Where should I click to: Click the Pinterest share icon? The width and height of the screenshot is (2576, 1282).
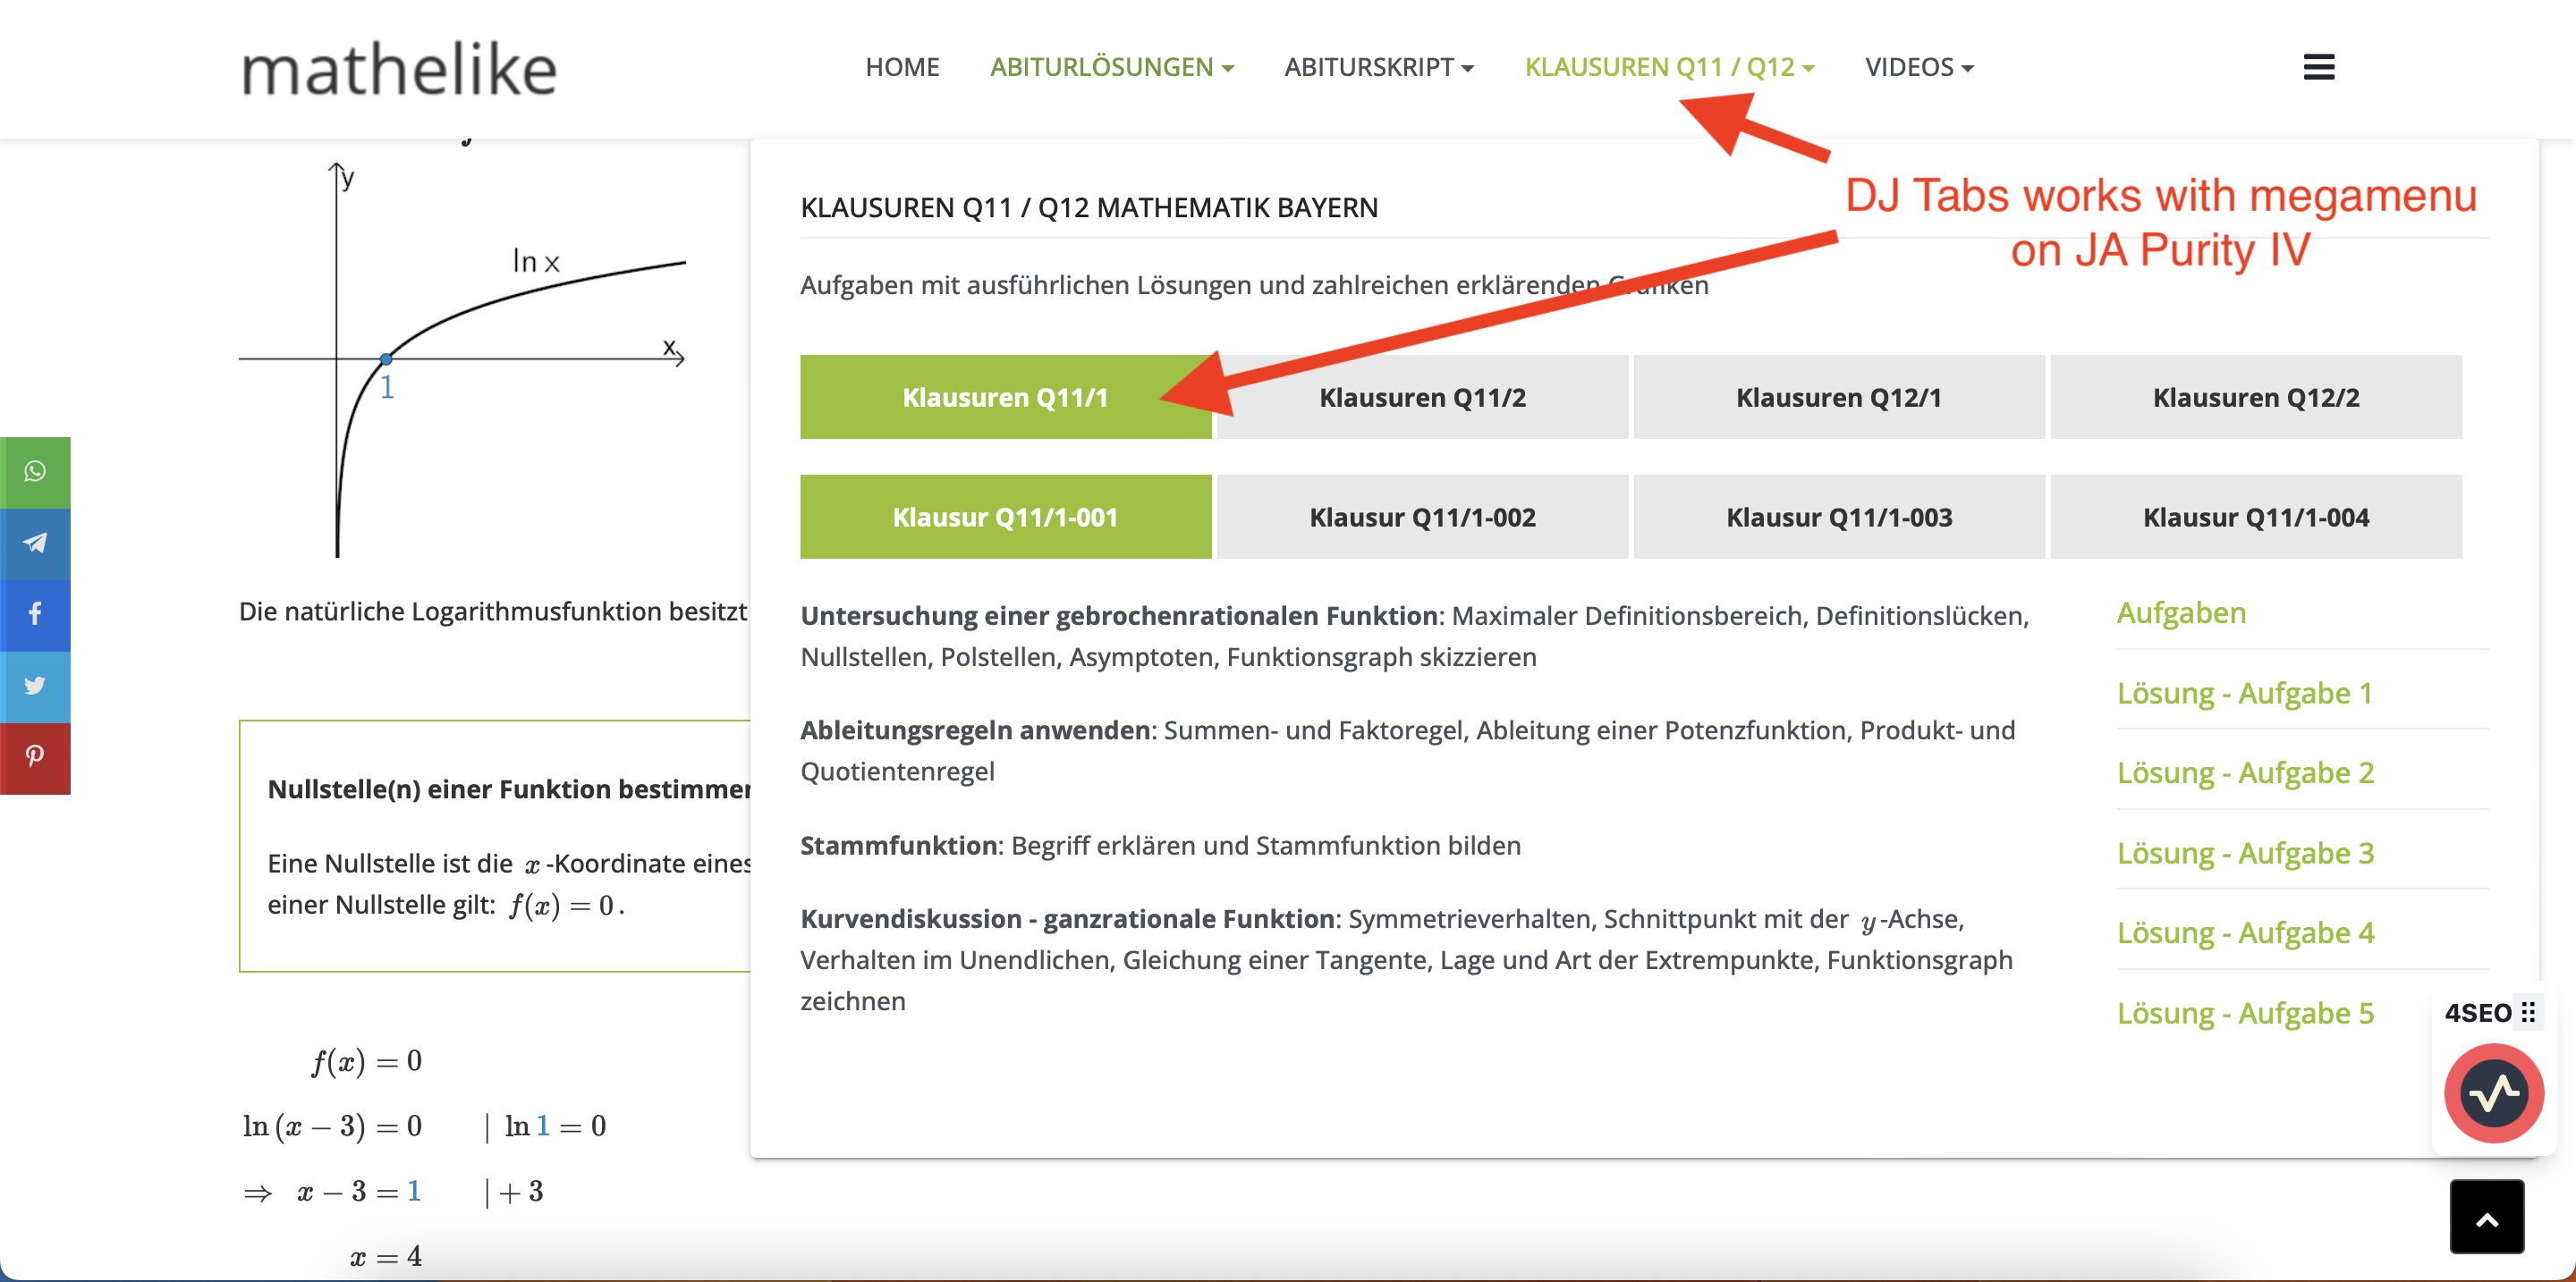(35, 757)
